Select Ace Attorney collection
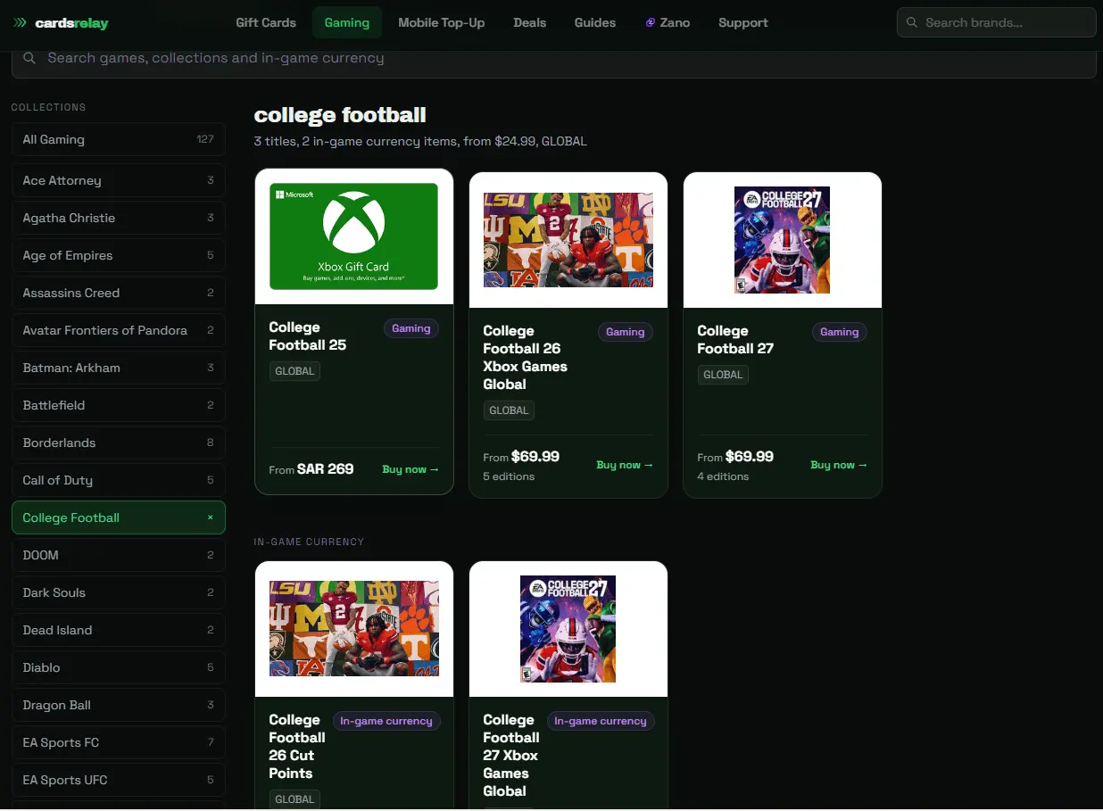This screenshot has width=1103, height=811. pyautogui.click(x=119, y=180)
